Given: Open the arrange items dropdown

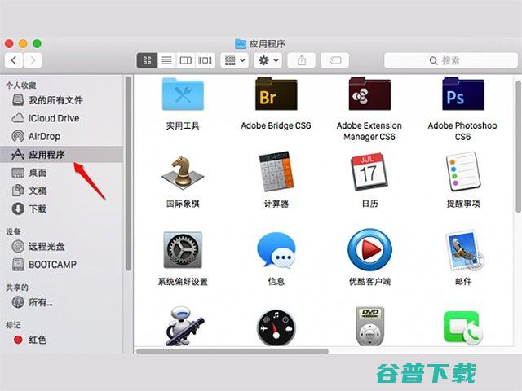Looking at the screenshot, I should click(233, 60).
